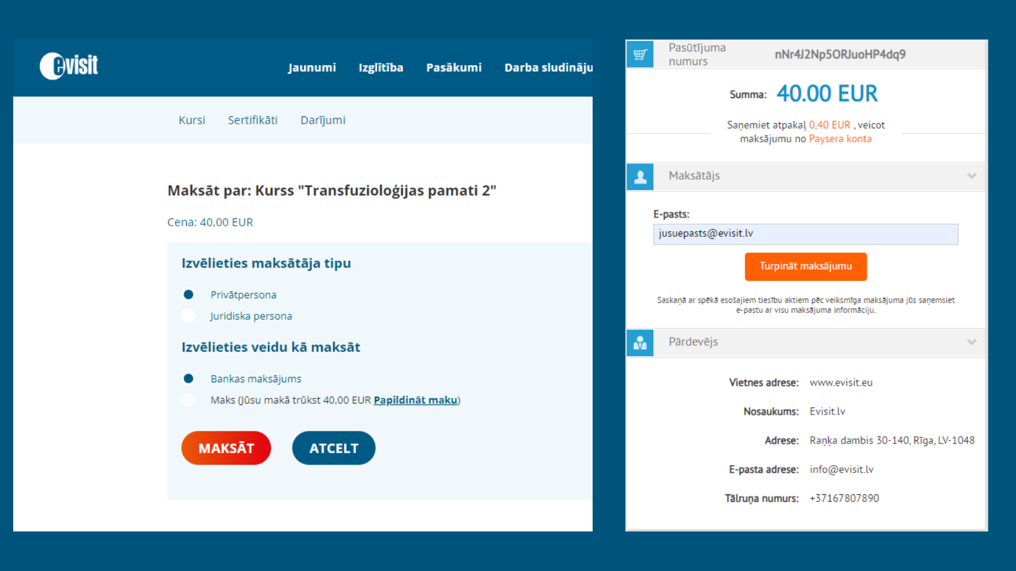Click the Maksātājs person icon
Viewport: 1016px width, 571px height.
click(x=640, y=177)
